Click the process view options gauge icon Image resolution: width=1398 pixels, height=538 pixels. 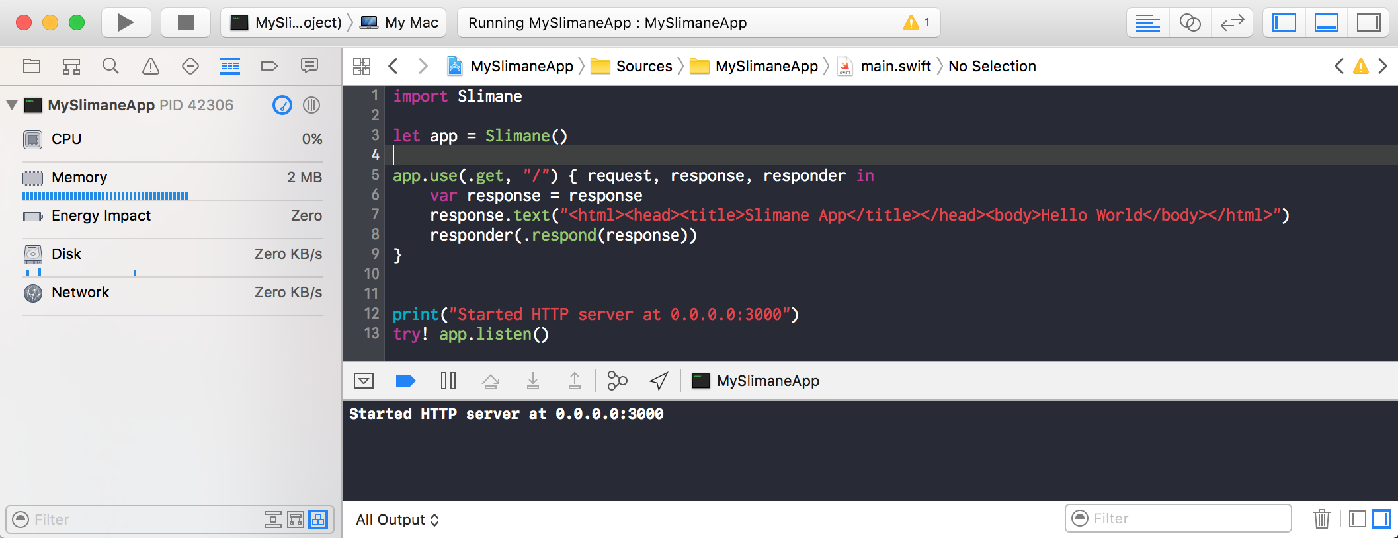(282, 105)
